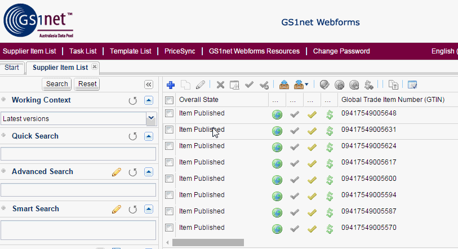This screenshot has height=249, width=458.
Task: Open Supplier Item List menu
Action: point(29,51)
